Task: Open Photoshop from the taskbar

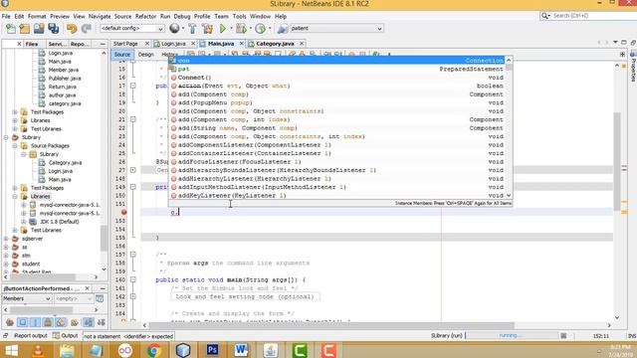Action: 212,350
